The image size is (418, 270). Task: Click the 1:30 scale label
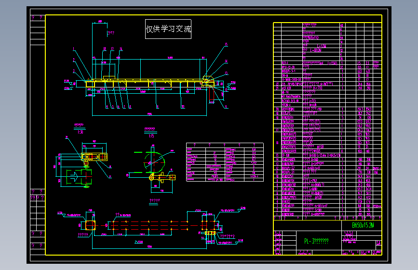click(x=80, y=132)
